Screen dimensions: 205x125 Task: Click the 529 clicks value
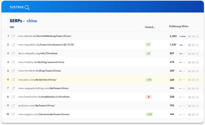[x=172, y=71]
